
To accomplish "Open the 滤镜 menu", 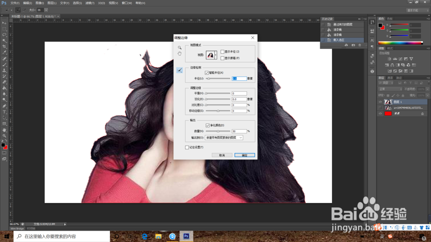I will point(90,3).
